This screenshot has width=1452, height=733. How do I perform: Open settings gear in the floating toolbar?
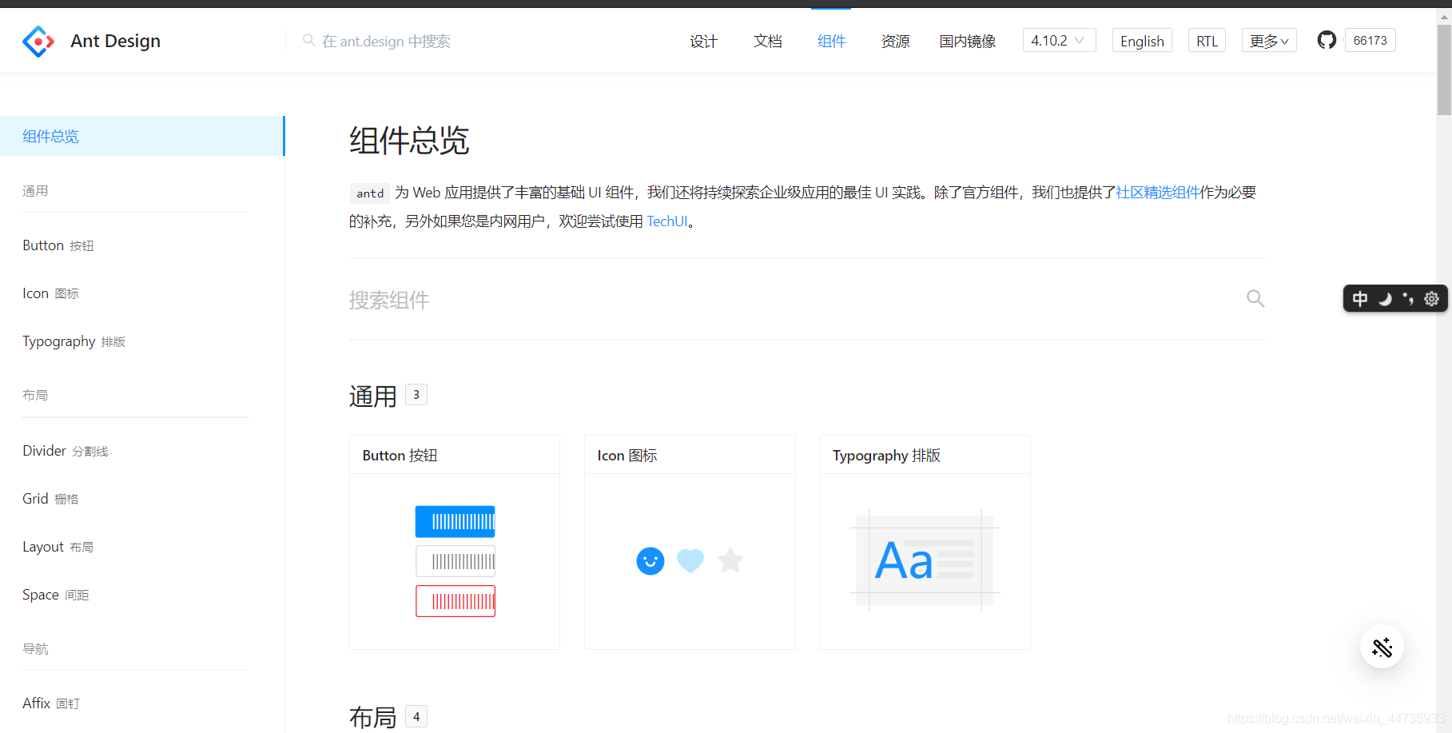(x=1431, y=299)
